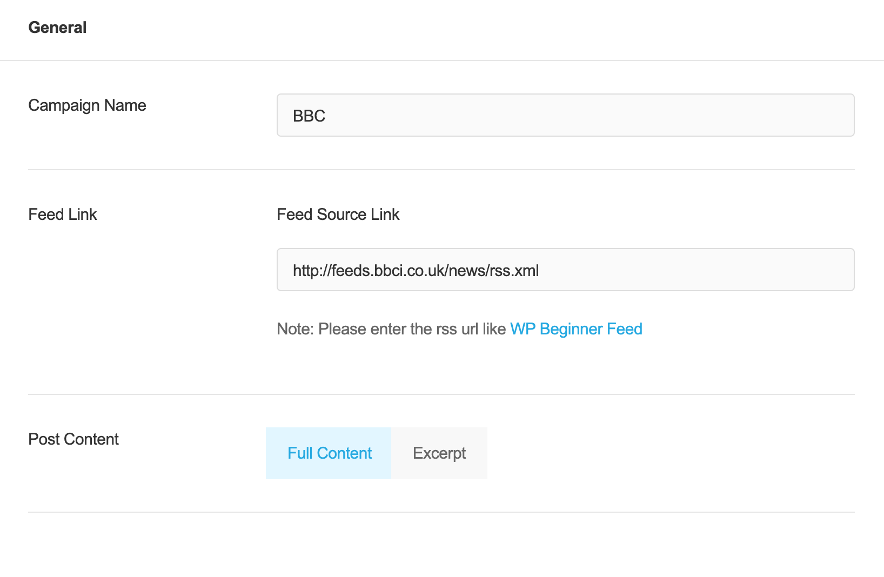The height and width of the screenshot is (577, 884).
Task: Click the WP Beginner Feed hyperlink
Action: [575, 328]
